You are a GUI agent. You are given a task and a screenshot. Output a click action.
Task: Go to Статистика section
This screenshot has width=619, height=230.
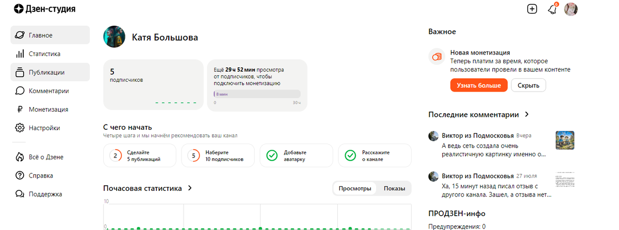coord(50,54)
